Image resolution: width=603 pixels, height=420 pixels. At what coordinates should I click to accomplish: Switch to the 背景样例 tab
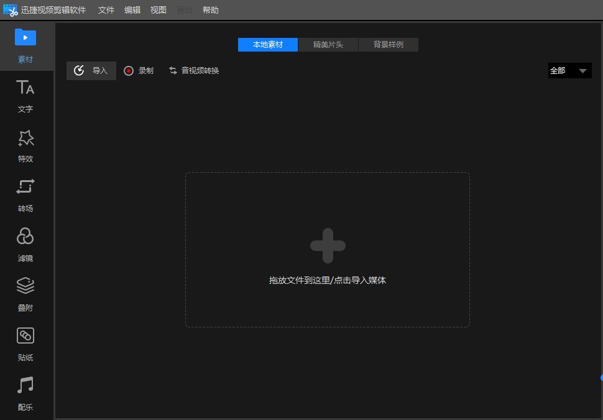[x=389, y=45]
